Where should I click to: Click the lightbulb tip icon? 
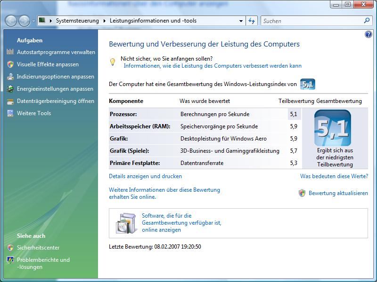[x=112, y=62]
